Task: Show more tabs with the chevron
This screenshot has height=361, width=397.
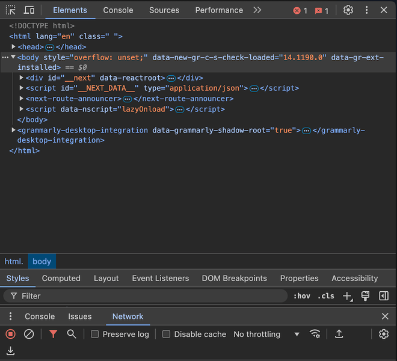Action: point(257,10)
